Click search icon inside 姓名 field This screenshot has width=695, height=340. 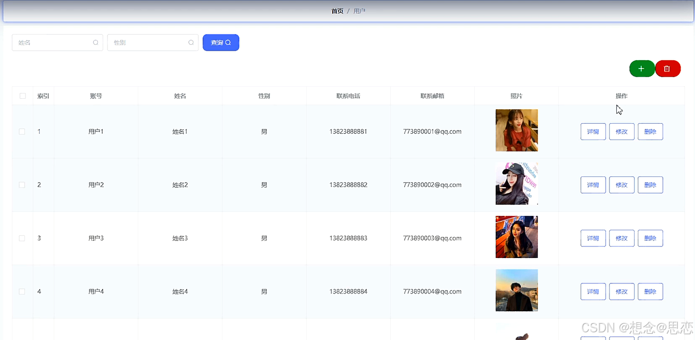[96, 43]
